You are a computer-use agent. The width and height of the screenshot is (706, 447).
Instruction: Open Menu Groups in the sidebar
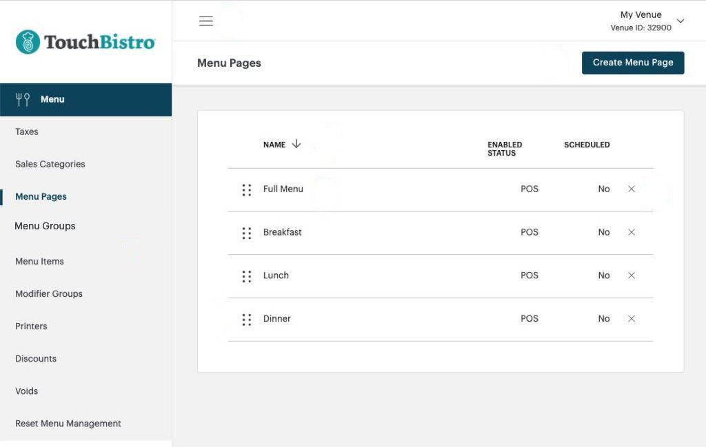(45, 226)
